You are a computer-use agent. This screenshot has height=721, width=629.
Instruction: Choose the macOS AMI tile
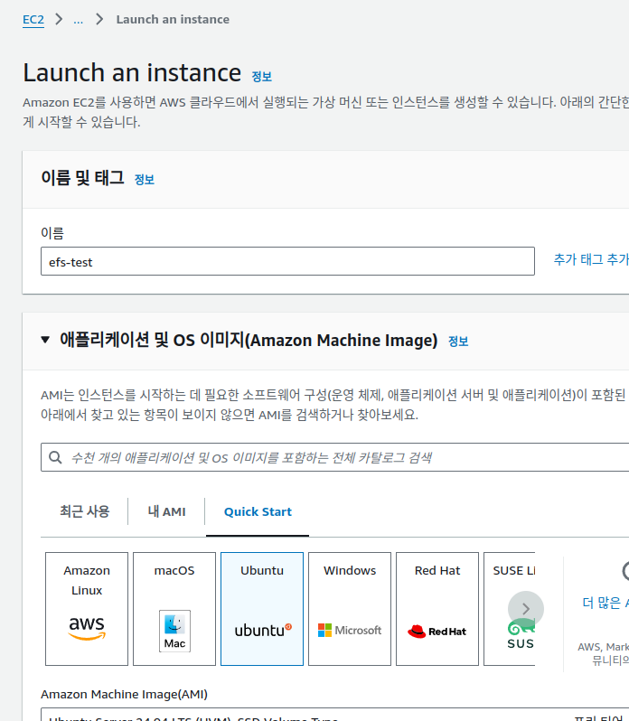click(174, 608)
